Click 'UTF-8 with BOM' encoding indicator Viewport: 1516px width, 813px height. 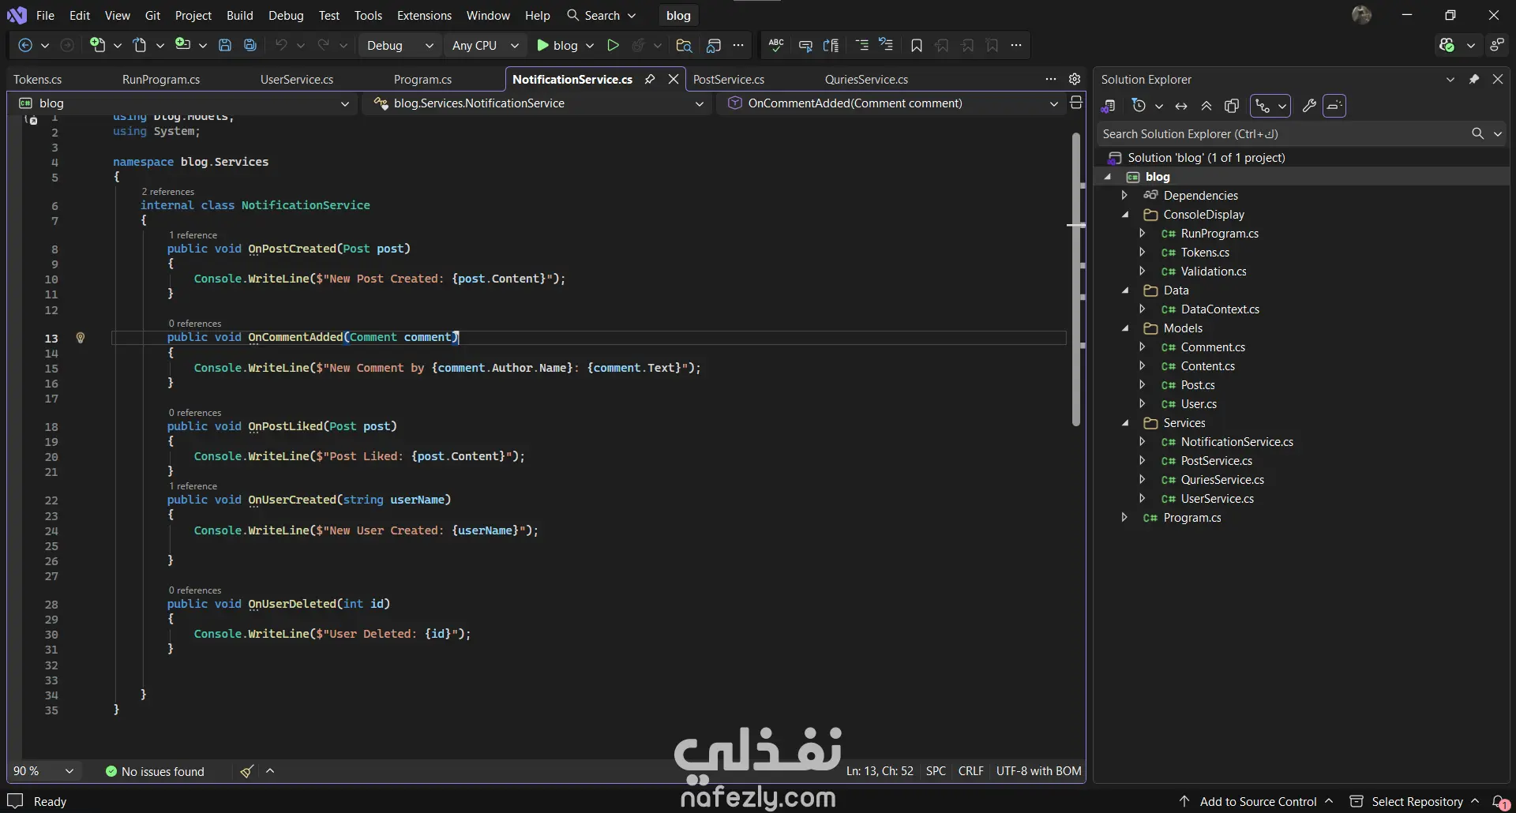click(x=1038, y=771)
